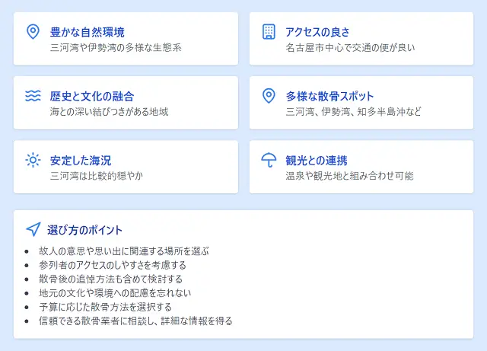This screenshot has width=487, height=351.
Task: Click the 観光との連携 card title
Action: click(x=317, y=160)
